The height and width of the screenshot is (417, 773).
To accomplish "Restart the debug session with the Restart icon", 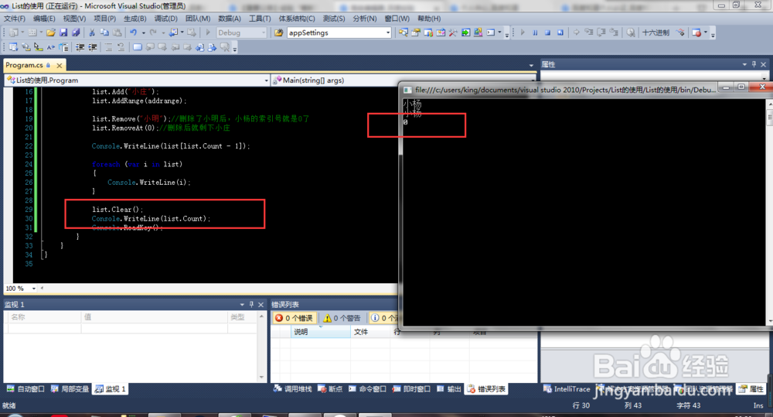I will [x=560, y=32].
